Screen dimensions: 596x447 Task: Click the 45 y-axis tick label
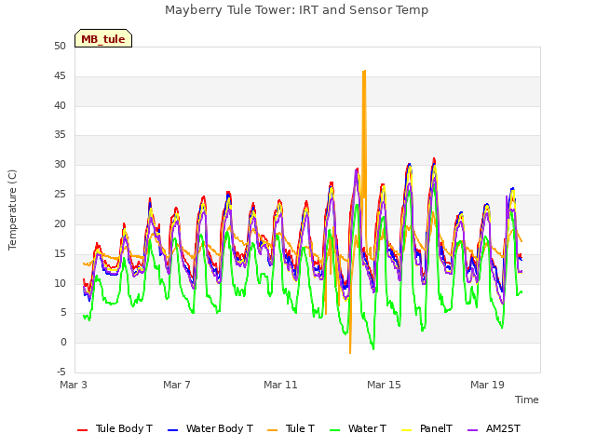click(x=60, y=76)
